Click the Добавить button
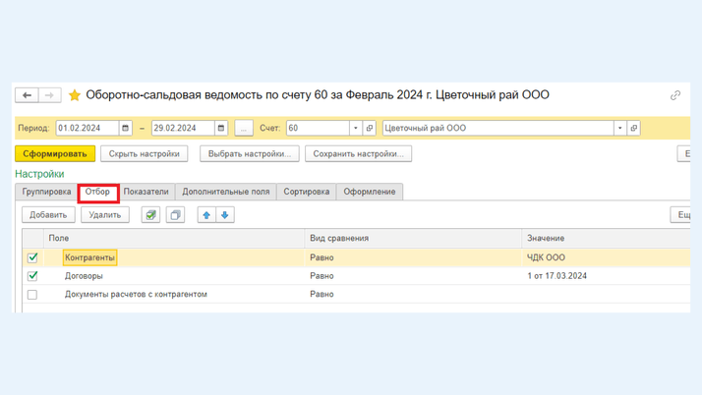This screenshot has width=702, height=395. (48, 215)
